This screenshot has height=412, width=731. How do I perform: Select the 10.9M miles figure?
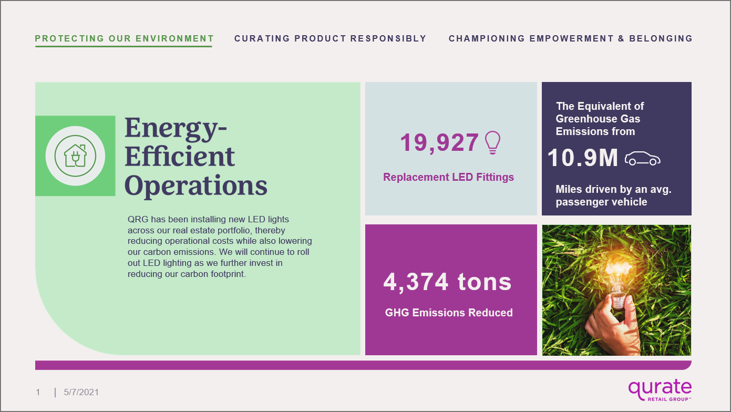point(582,158)
